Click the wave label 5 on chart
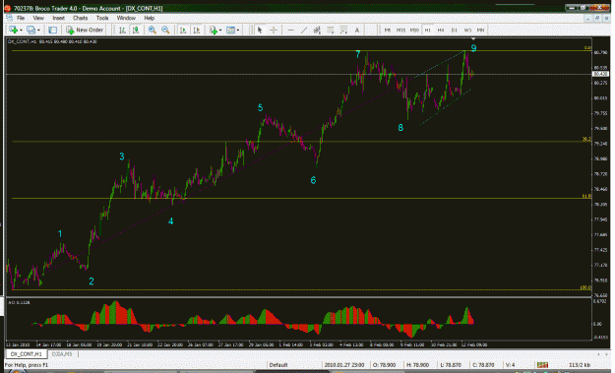This screenshot has height=373, width=615. point(260,108)
